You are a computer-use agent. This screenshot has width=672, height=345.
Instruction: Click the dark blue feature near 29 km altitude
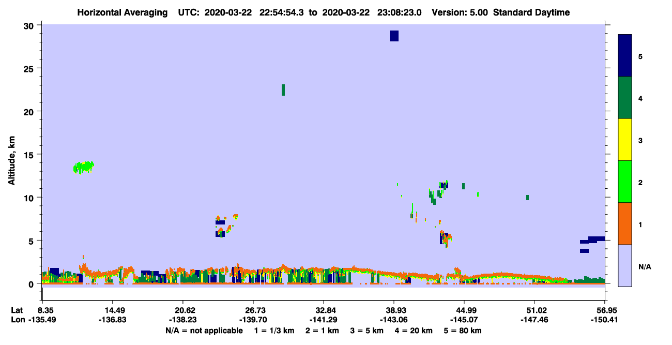point(394,36)
